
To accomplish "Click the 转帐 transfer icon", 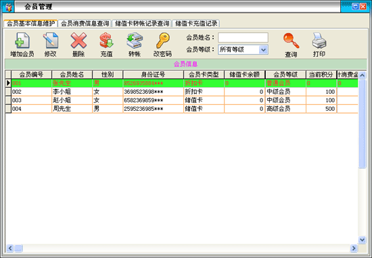I will pos(135,41).
